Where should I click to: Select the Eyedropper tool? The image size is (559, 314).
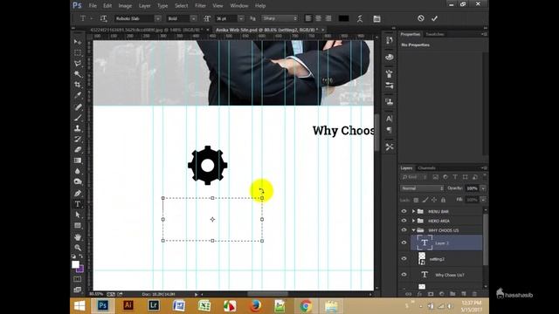coord(78,95)
